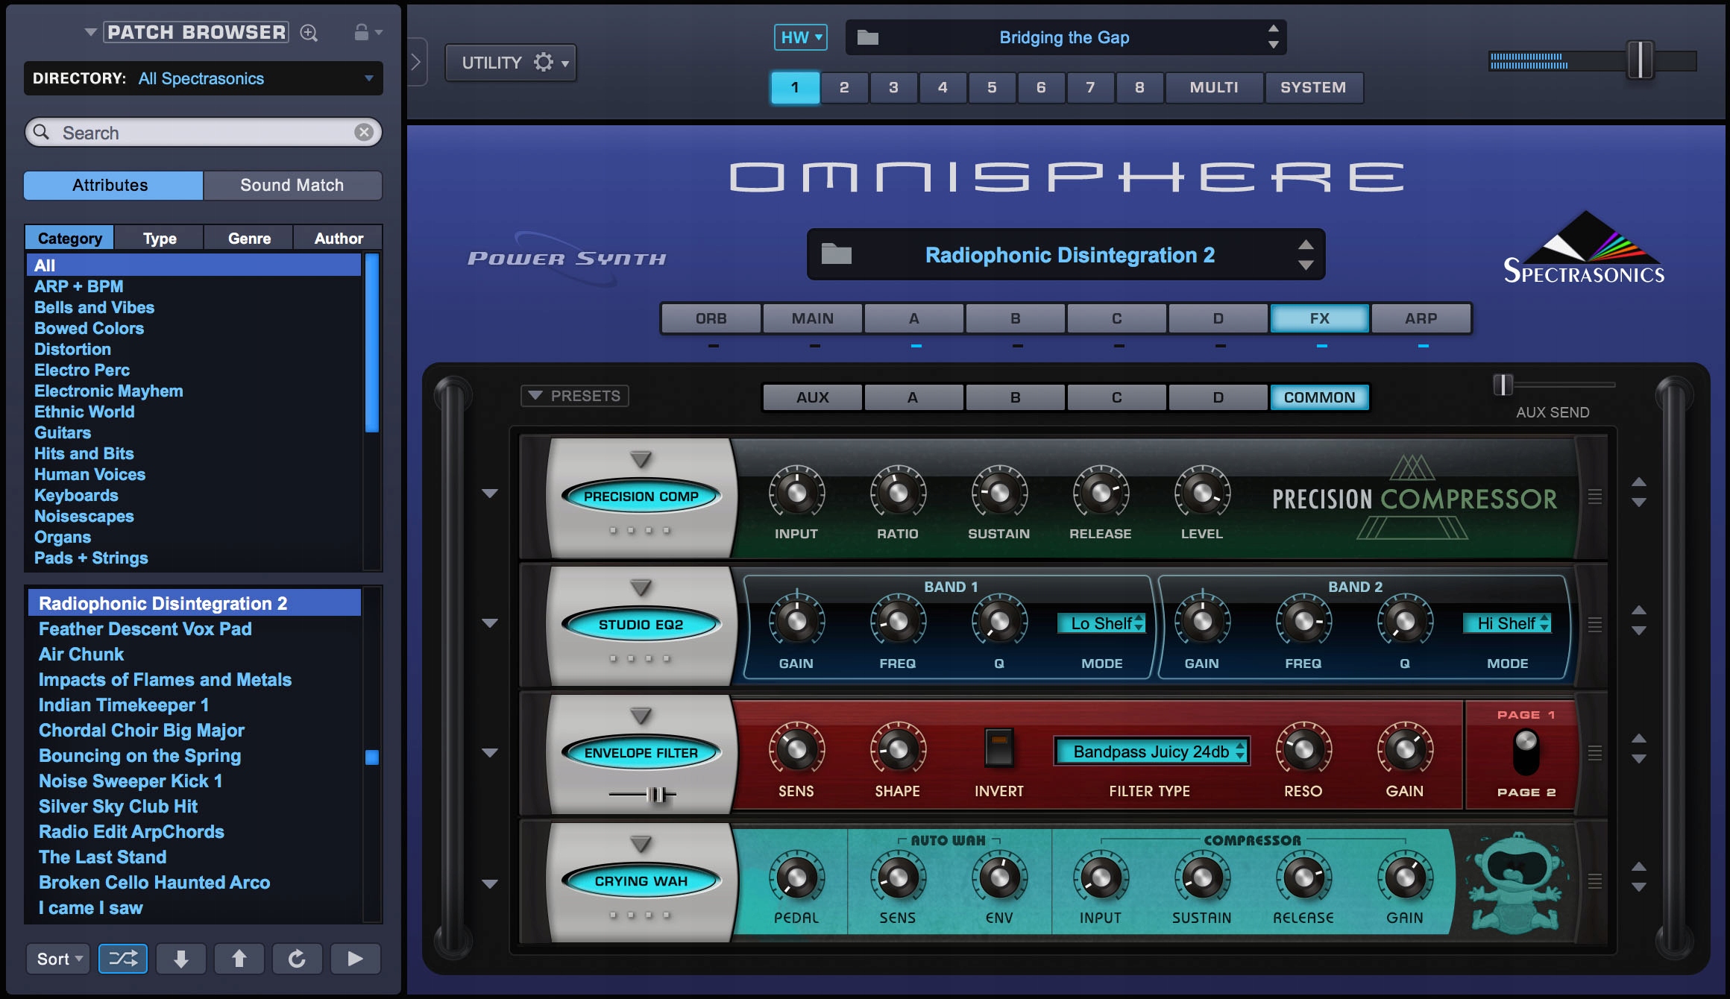This screenshot has height=999, width=1730.
Task: Open the Utility menu button
Action: click(511, 63)
